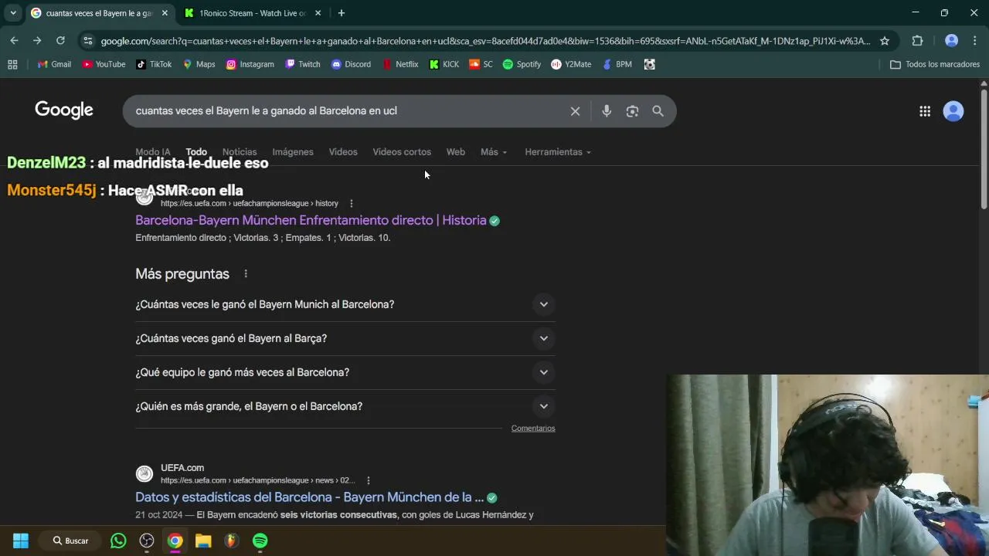Start voice search with microphone icon
Viewport: 989px width, 556px height.
[607, 111]
